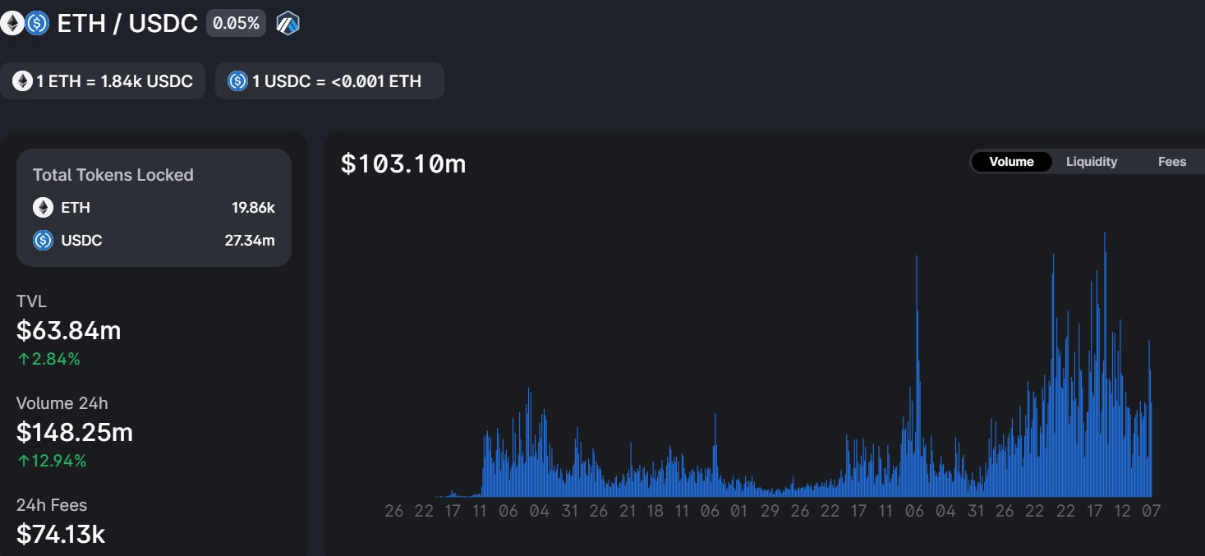Switch the chart to Liquidity
This screenshot has width=1205, height=556.
pos(1092,162)
